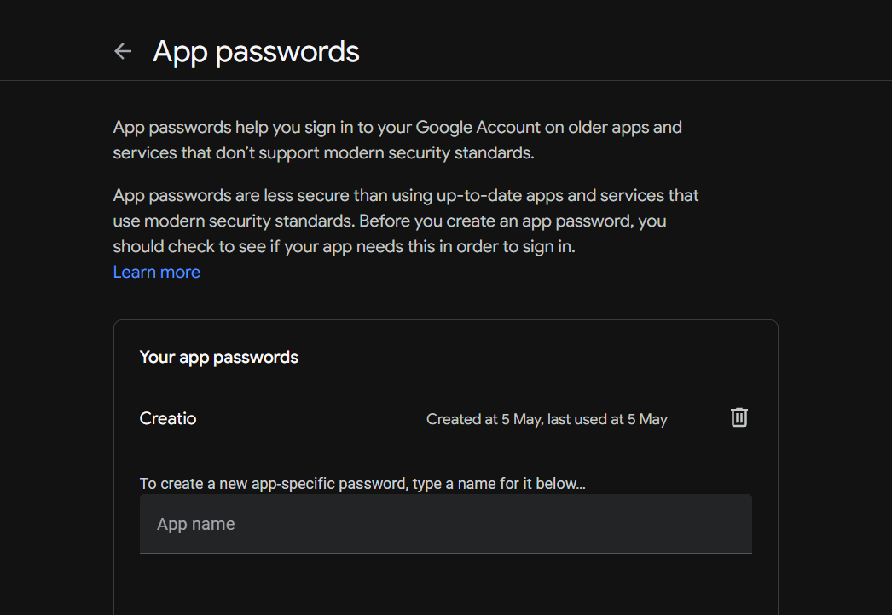Go back using the left arrow icon
The image size is (892, 615).
[123, 51]
